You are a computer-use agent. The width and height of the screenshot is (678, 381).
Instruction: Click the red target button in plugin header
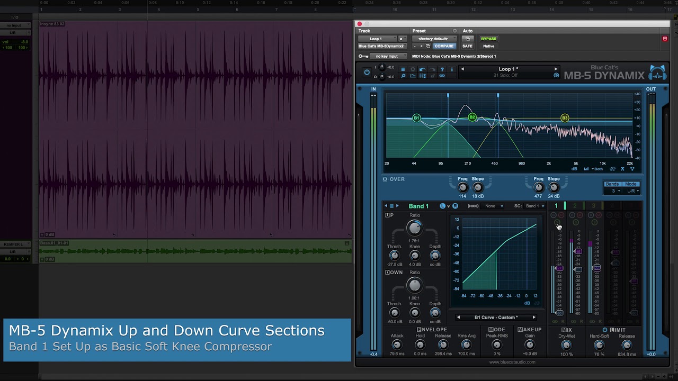[x=665, y=39]
